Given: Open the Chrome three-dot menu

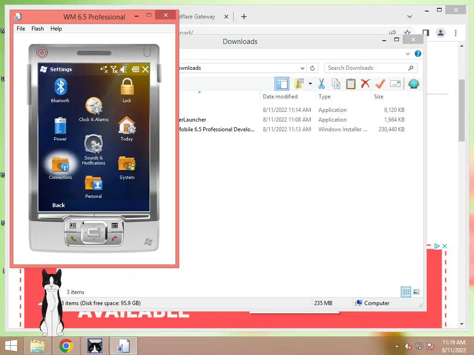Looking at the screenshot, I should (455, 33).
